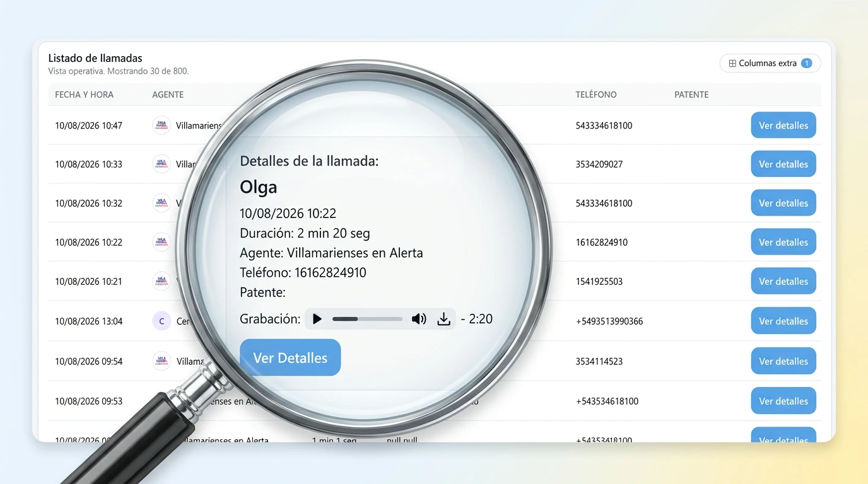This screenshot has width=868, height=484.
Task: Click phone number 3534209027
Action: [599, 164]
